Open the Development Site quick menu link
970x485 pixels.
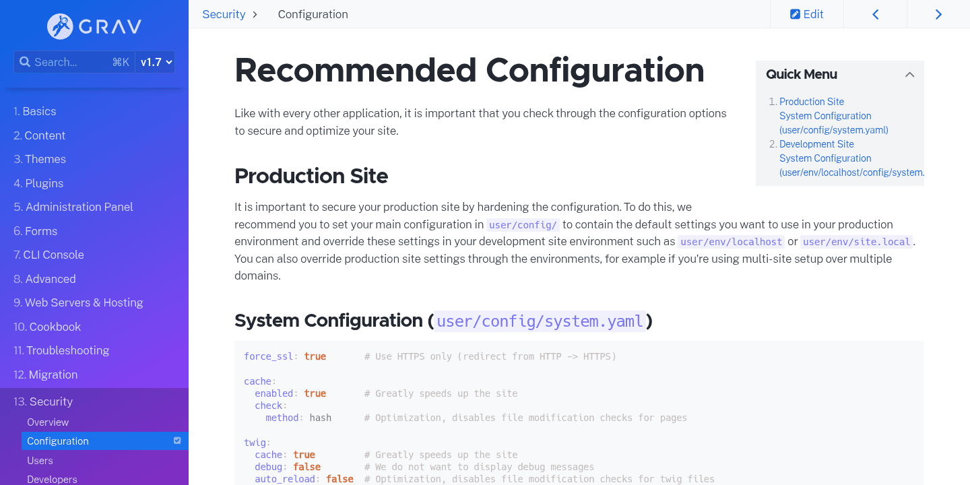point(816,143)
